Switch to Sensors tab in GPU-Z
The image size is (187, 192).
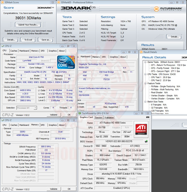tap(98, 118)
